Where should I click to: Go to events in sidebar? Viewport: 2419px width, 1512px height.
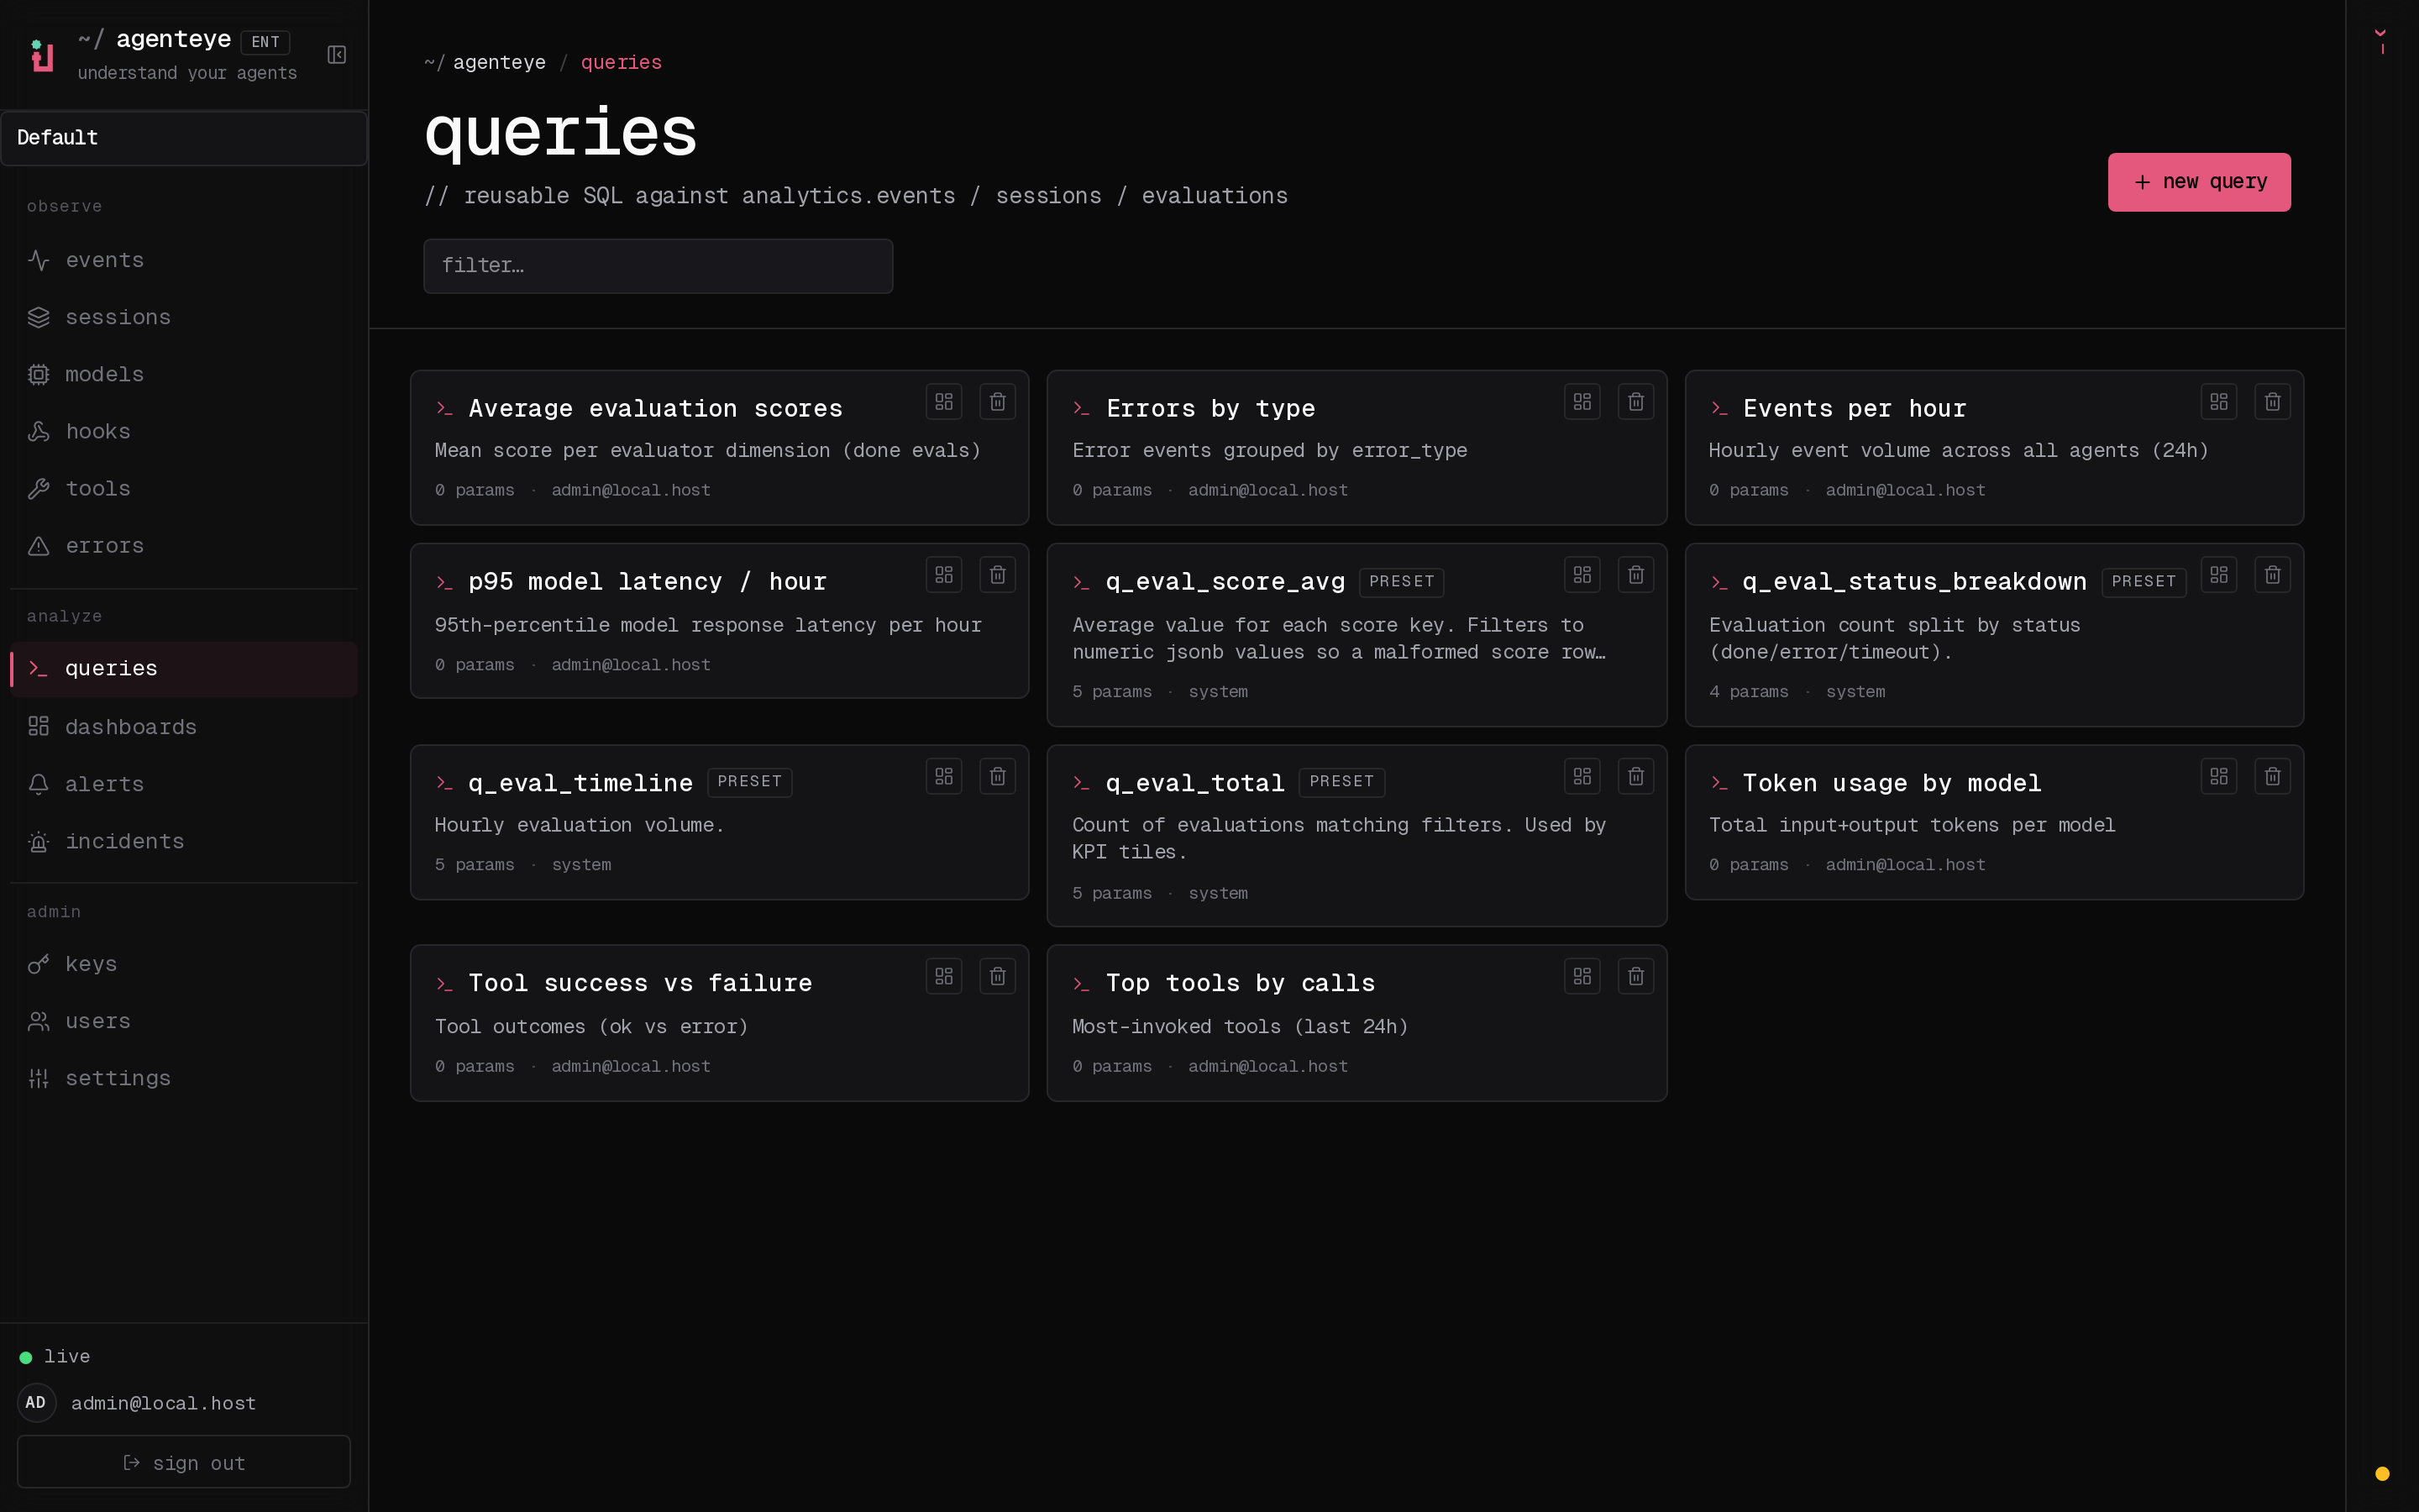(x=184, y=261)
